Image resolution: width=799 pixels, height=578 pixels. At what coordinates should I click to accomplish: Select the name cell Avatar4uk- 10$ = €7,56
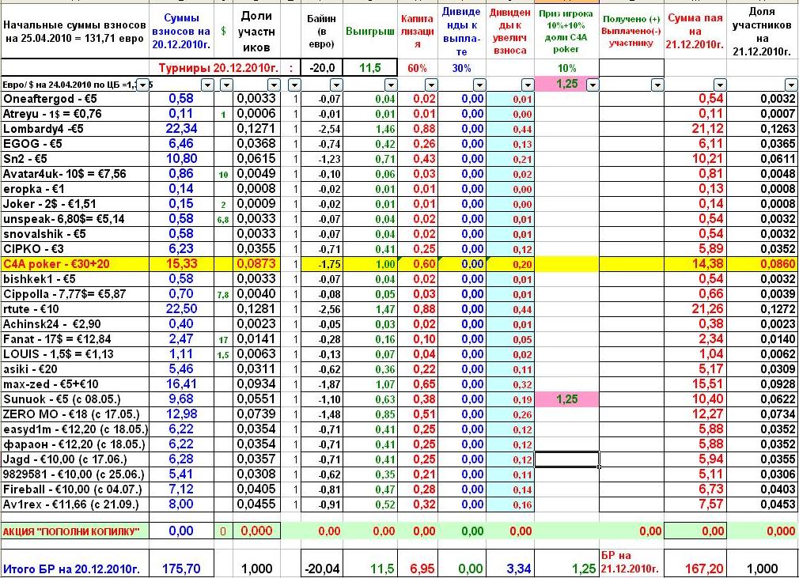75,174
